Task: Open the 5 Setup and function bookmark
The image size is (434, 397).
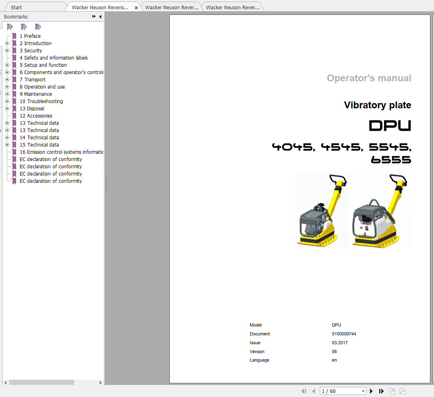Action: click(x=43, y=65)
